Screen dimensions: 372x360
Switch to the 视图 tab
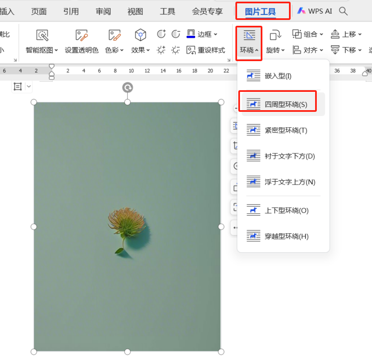coord(135,11)
